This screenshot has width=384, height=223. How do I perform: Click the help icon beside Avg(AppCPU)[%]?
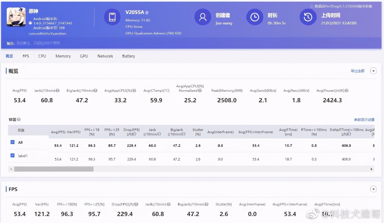134,90
